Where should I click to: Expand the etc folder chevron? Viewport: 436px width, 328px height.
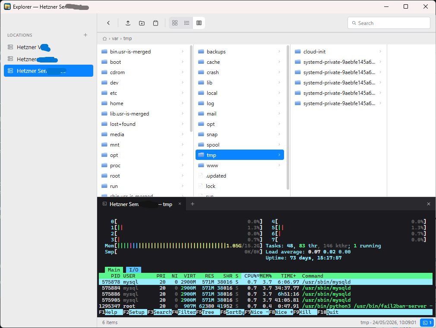(x=183, y=93)
